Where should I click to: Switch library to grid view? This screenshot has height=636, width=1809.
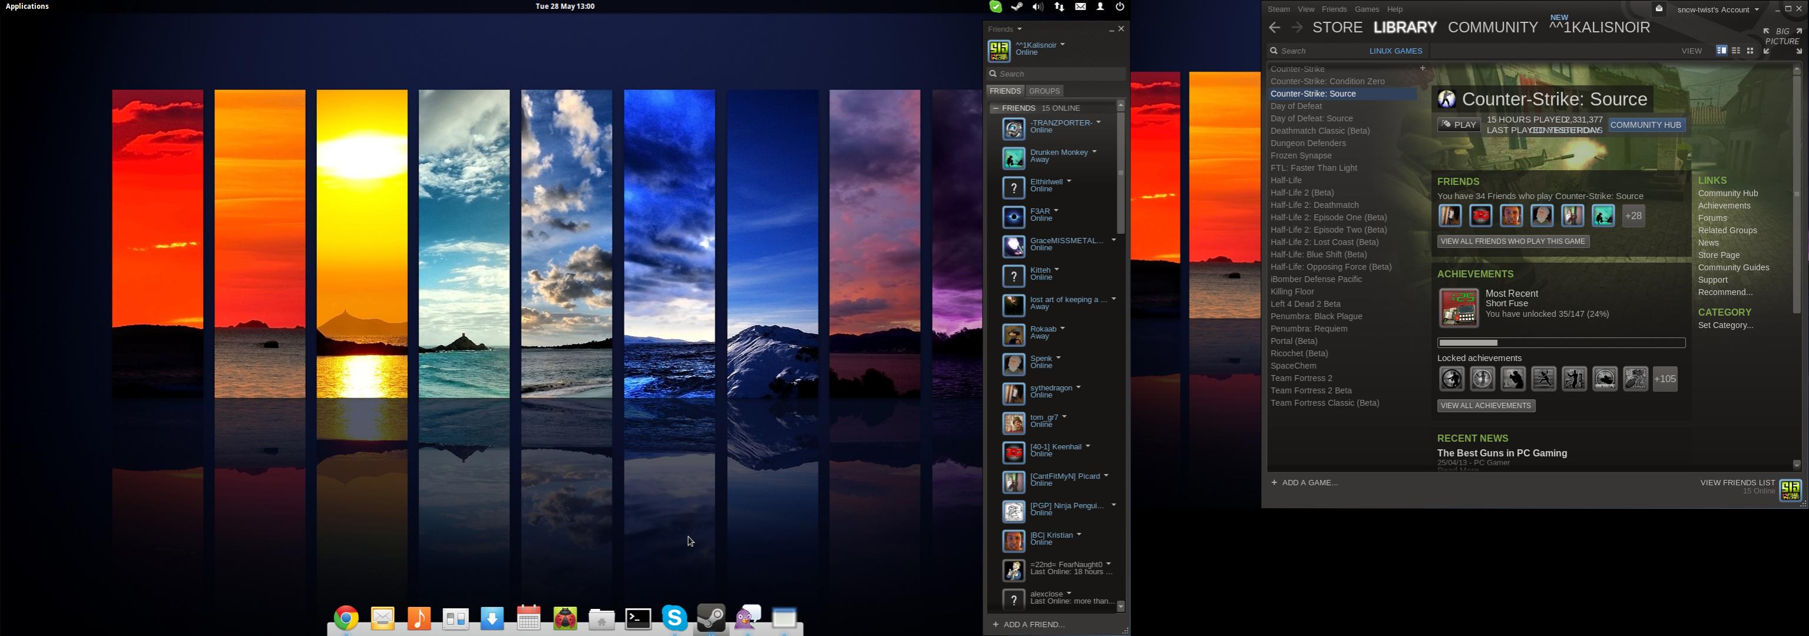coord(1750,51)
